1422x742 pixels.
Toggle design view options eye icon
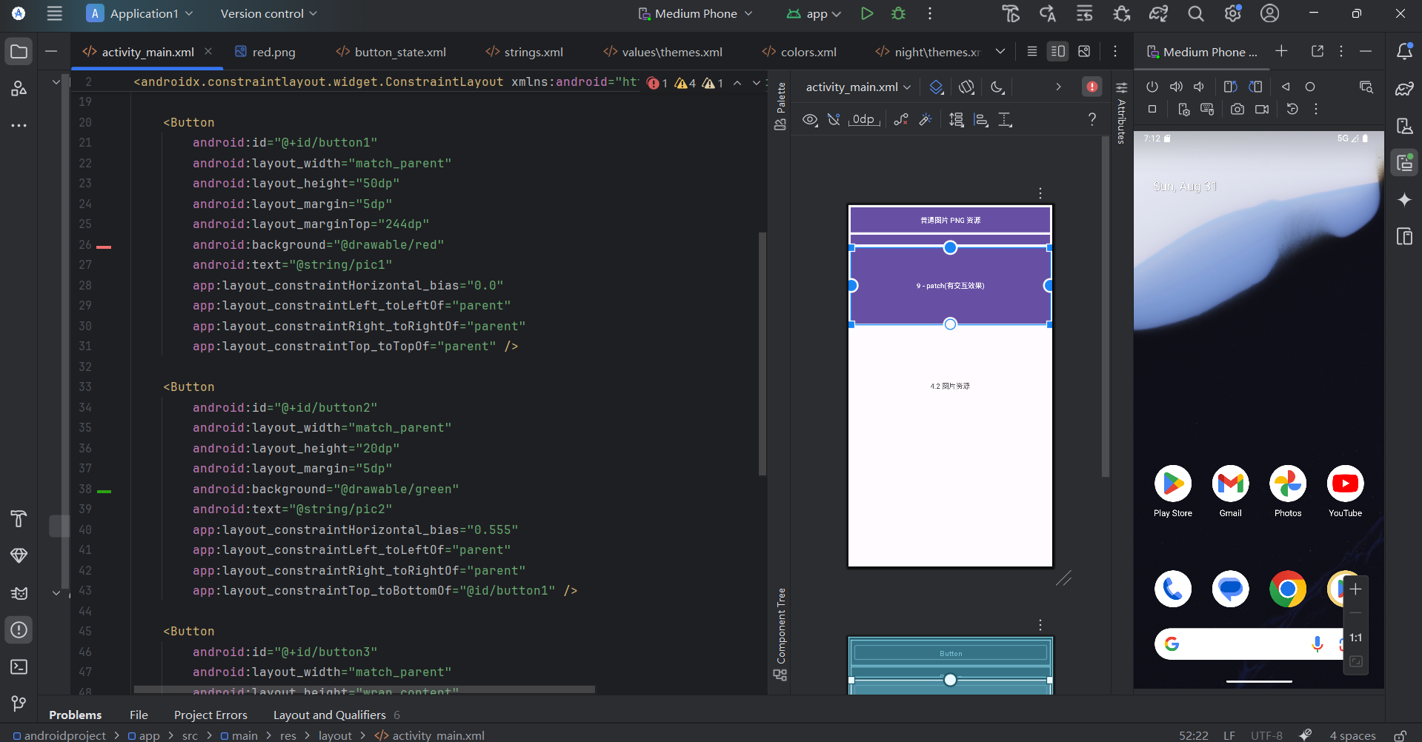[811, 119]
